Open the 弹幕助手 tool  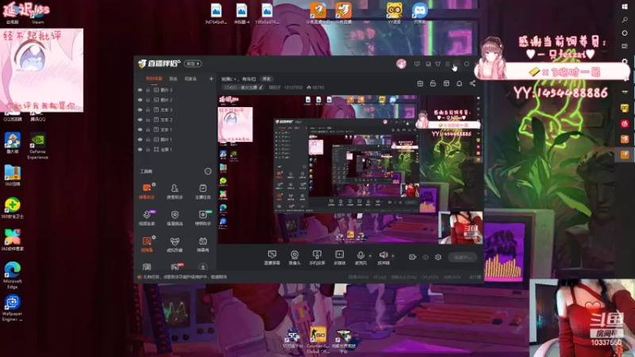point(147,191)
